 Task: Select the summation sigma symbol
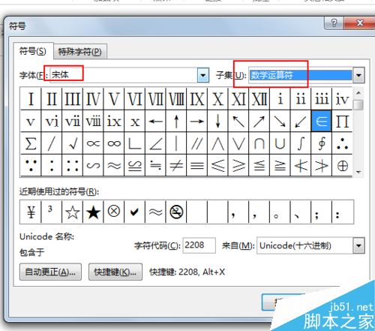pyautogui.click(x=31, y=143)
